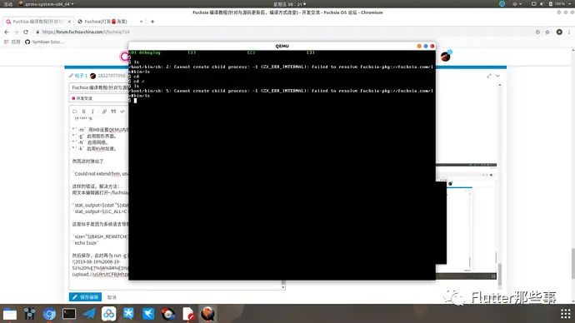Close the QEMU window

point(432,46)
